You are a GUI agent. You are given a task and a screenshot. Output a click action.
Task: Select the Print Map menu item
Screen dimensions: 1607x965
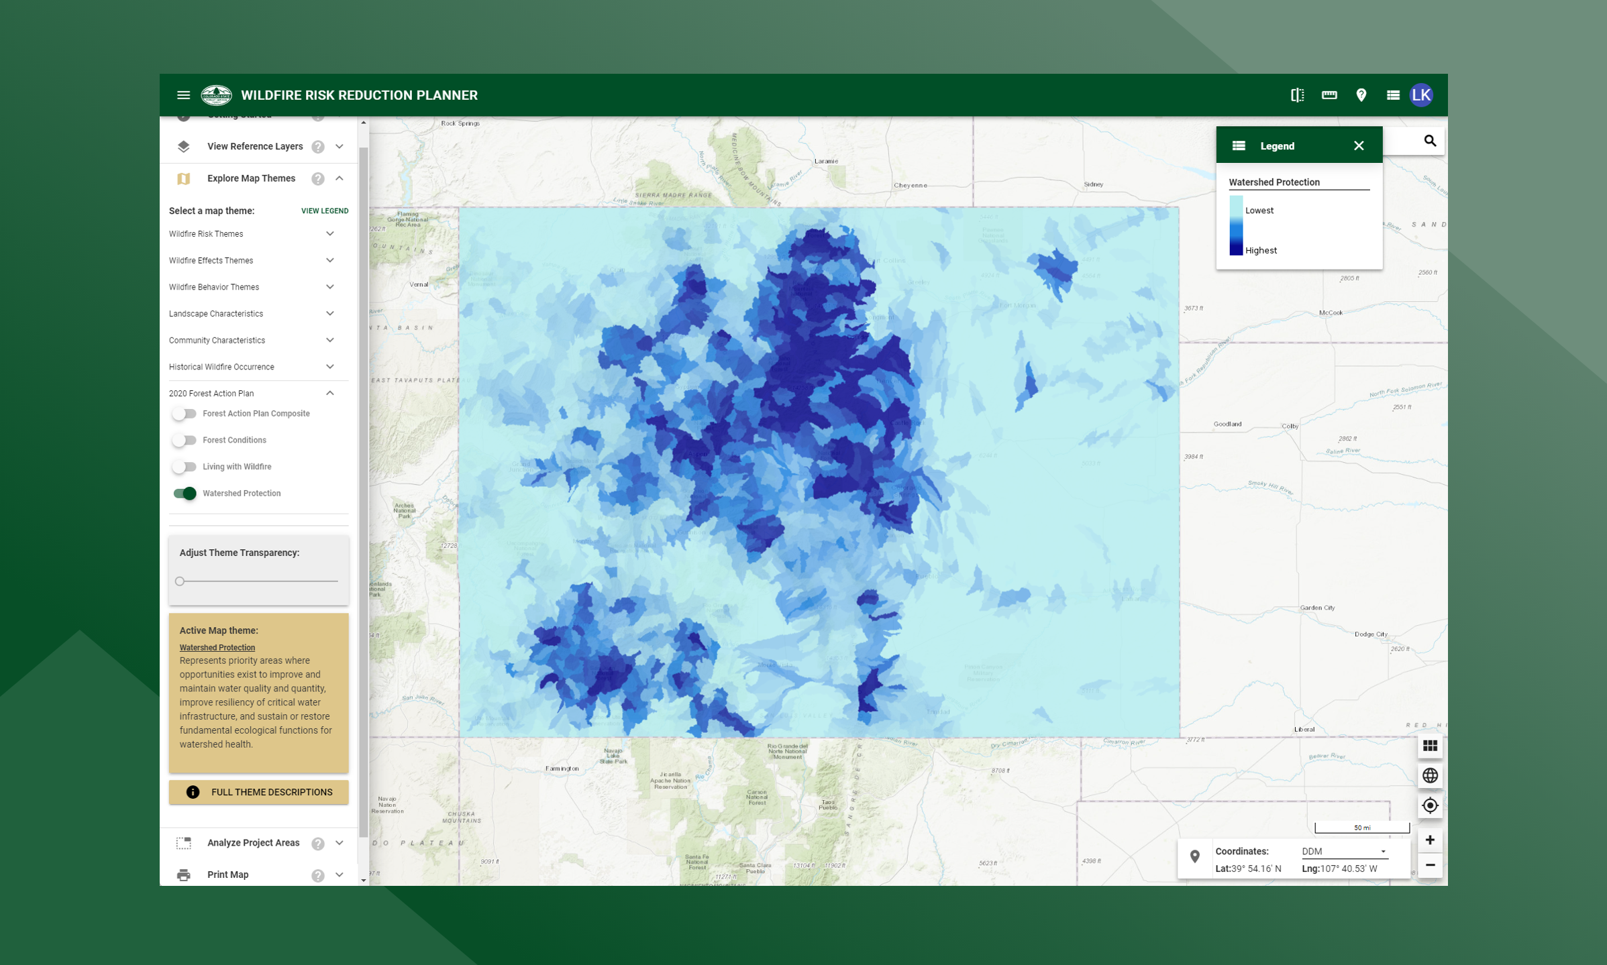point(227,874)
